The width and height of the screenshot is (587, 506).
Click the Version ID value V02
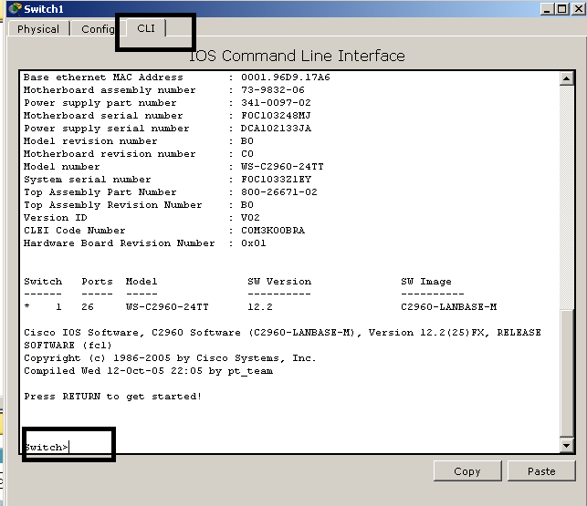(250, 218)
